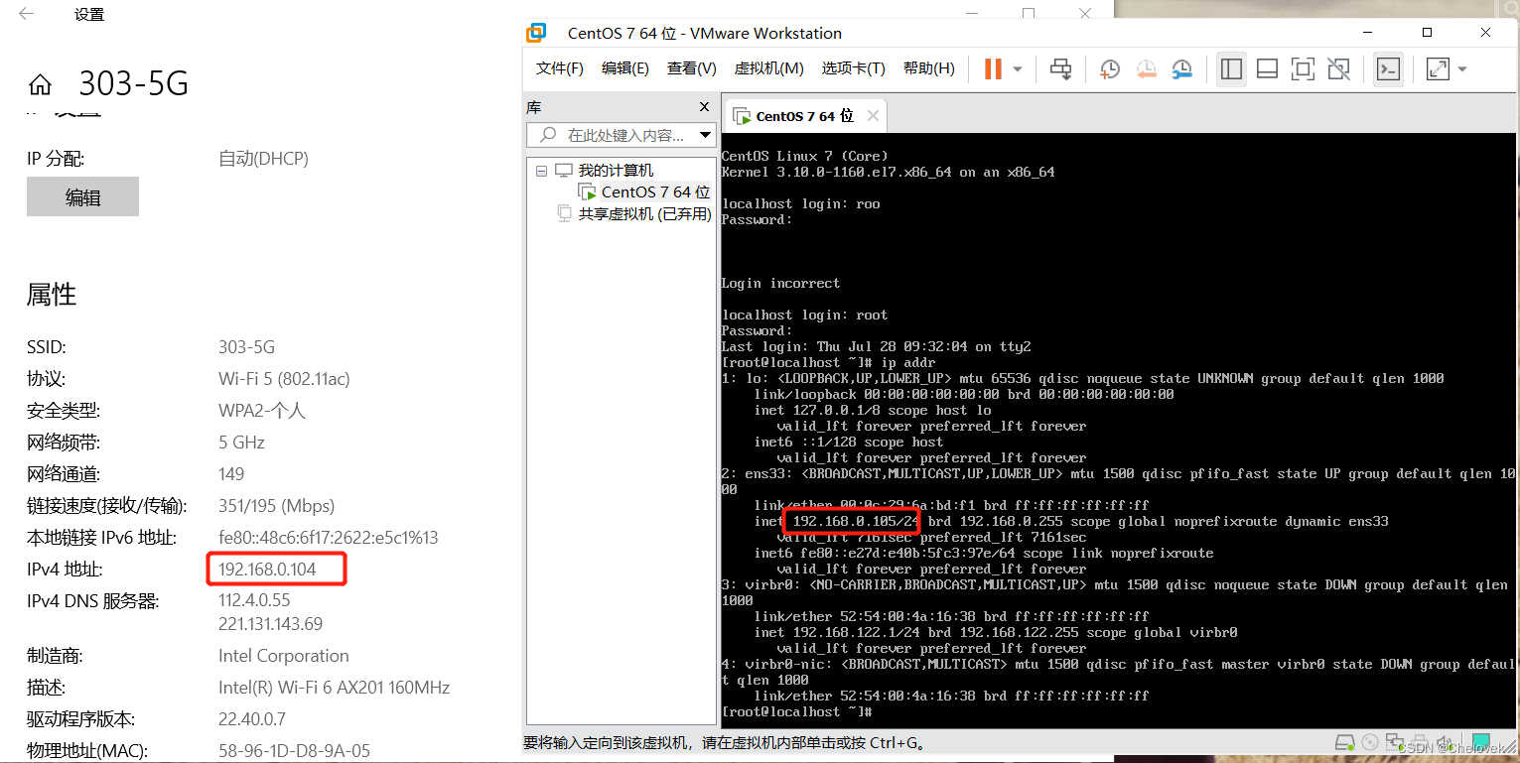
Task: Open the 编辑(E) menu in VMware
Action: point(625,68)
